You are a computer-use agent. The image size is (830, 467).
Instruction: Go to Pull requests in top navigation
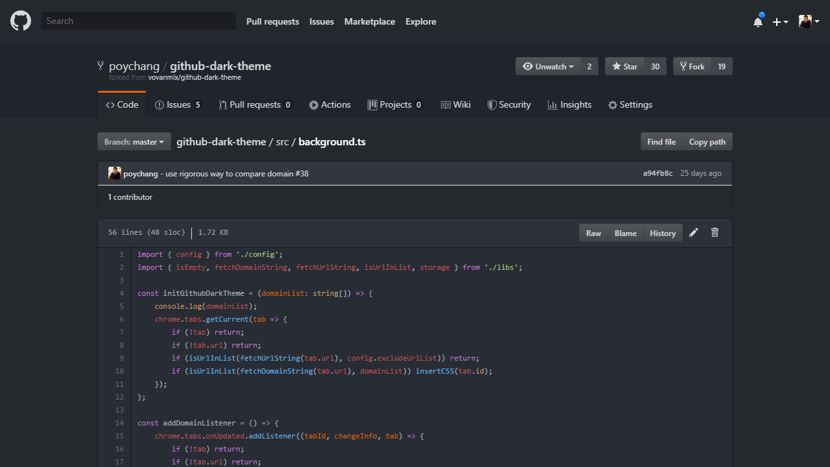pyautogui.click(x=273, y=21)
